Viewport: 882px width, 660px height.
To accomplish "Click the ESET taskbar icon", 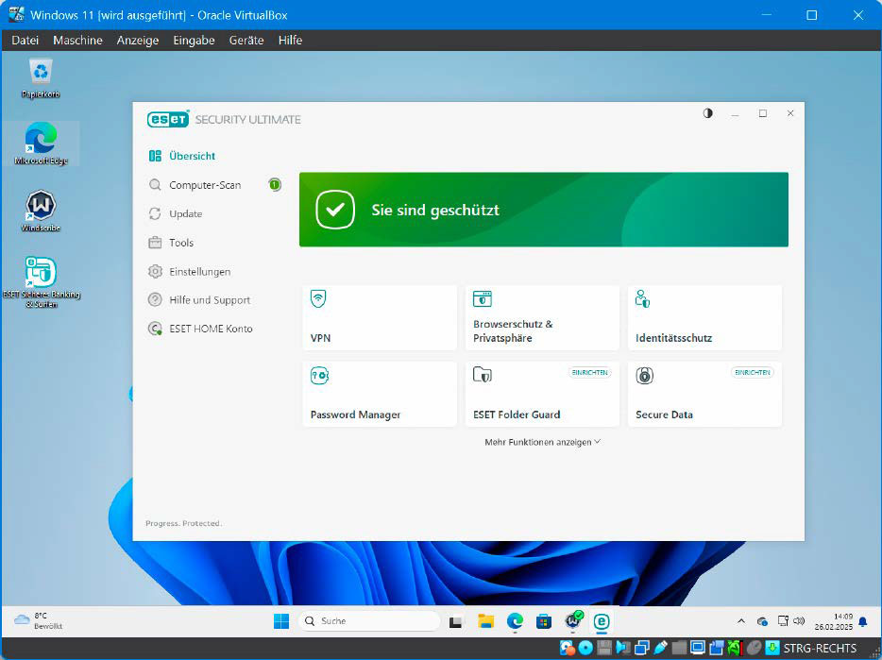I will pos(602,621).
